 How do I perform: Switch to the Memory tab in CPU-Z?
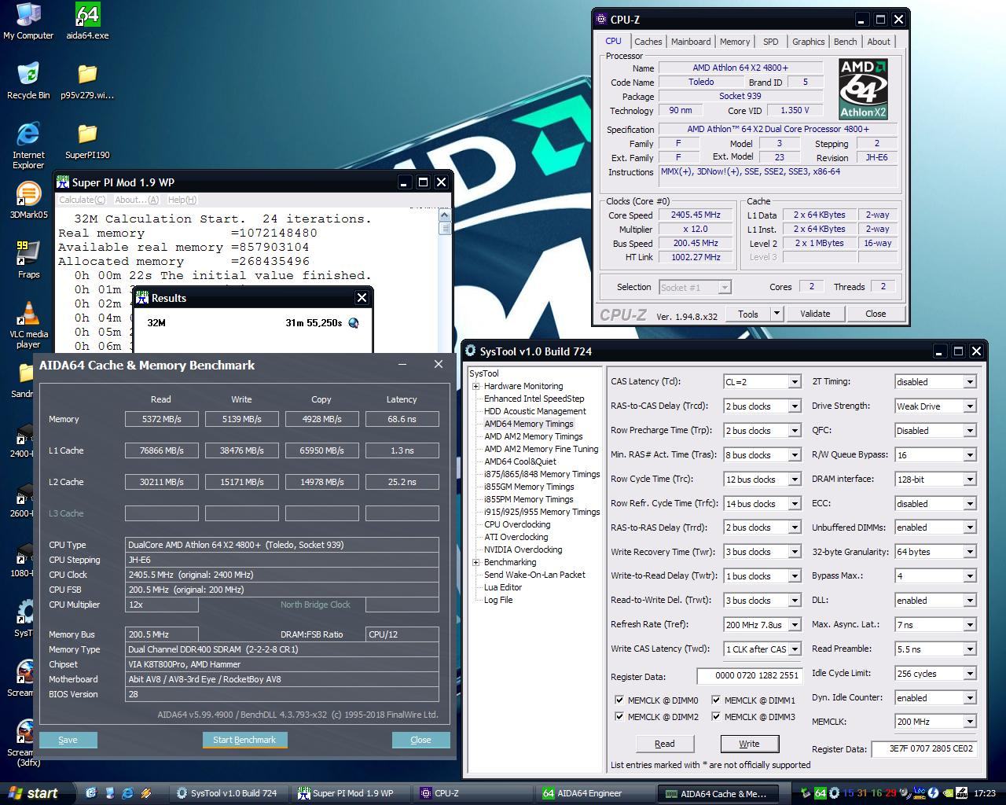[735, 42]
